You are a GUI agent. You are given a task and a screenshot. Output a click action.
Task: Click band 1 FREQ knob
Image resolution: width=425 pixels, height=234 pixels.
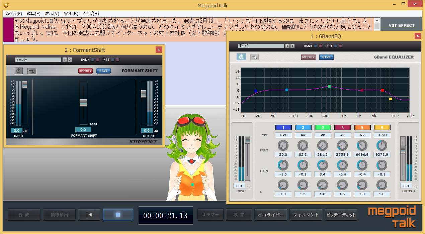coord(283,145)
